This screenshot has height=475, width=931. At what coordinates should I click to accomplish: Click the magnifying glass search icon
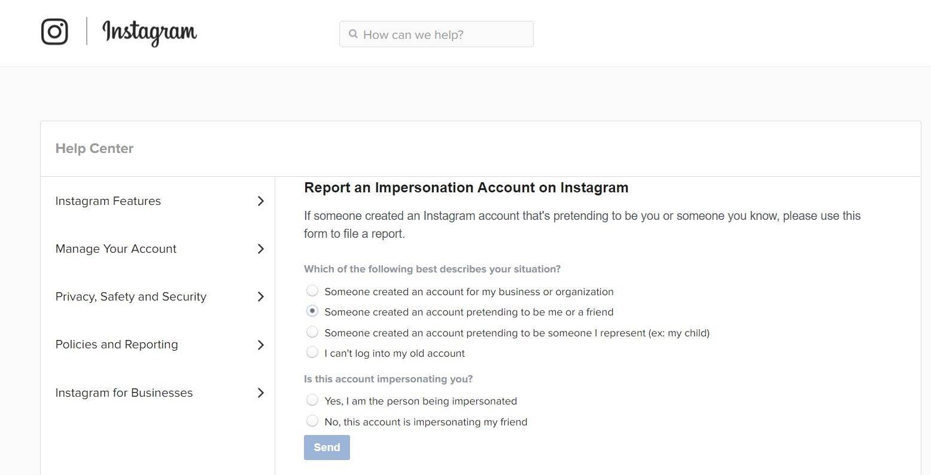tap(354, 34)
